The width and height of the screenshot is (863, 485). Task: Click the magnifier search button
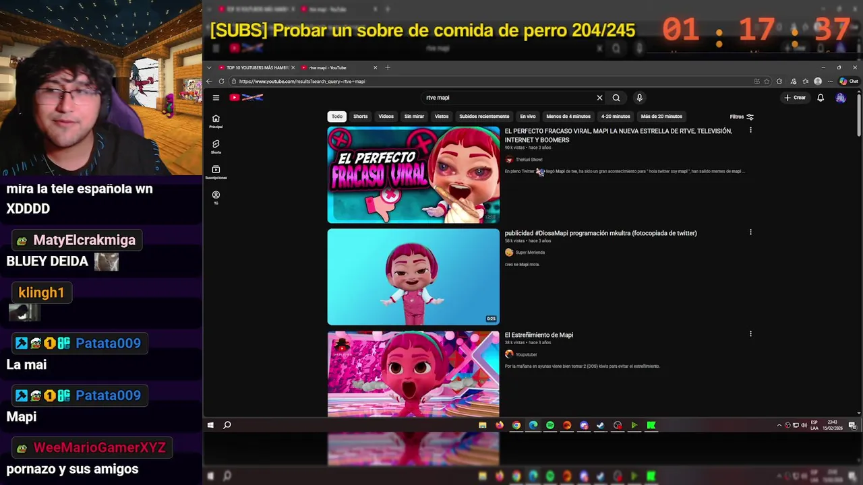(x=616, y=98)
